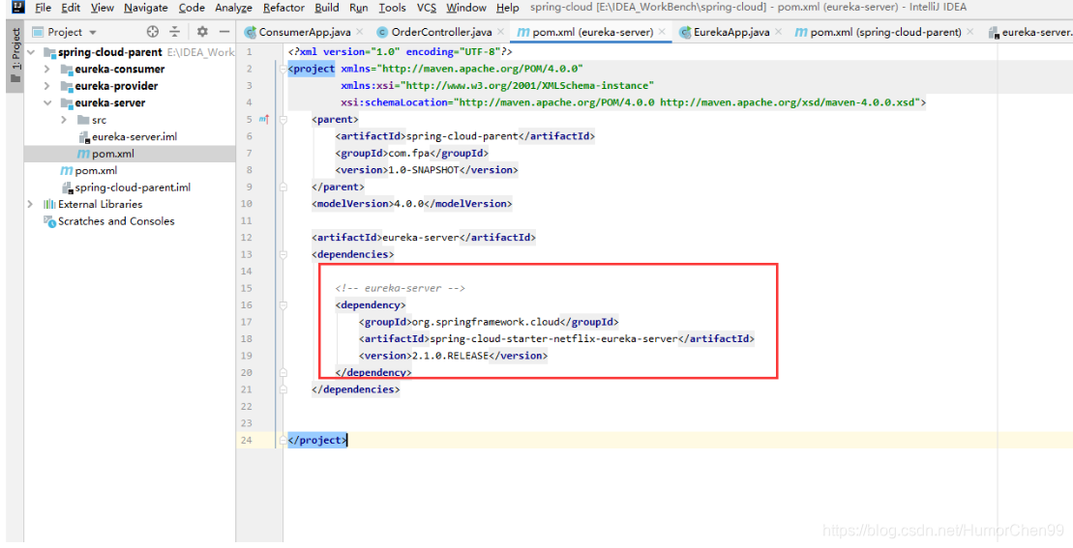Open the File menu
1073x548 pixels.
coord(43,8)
